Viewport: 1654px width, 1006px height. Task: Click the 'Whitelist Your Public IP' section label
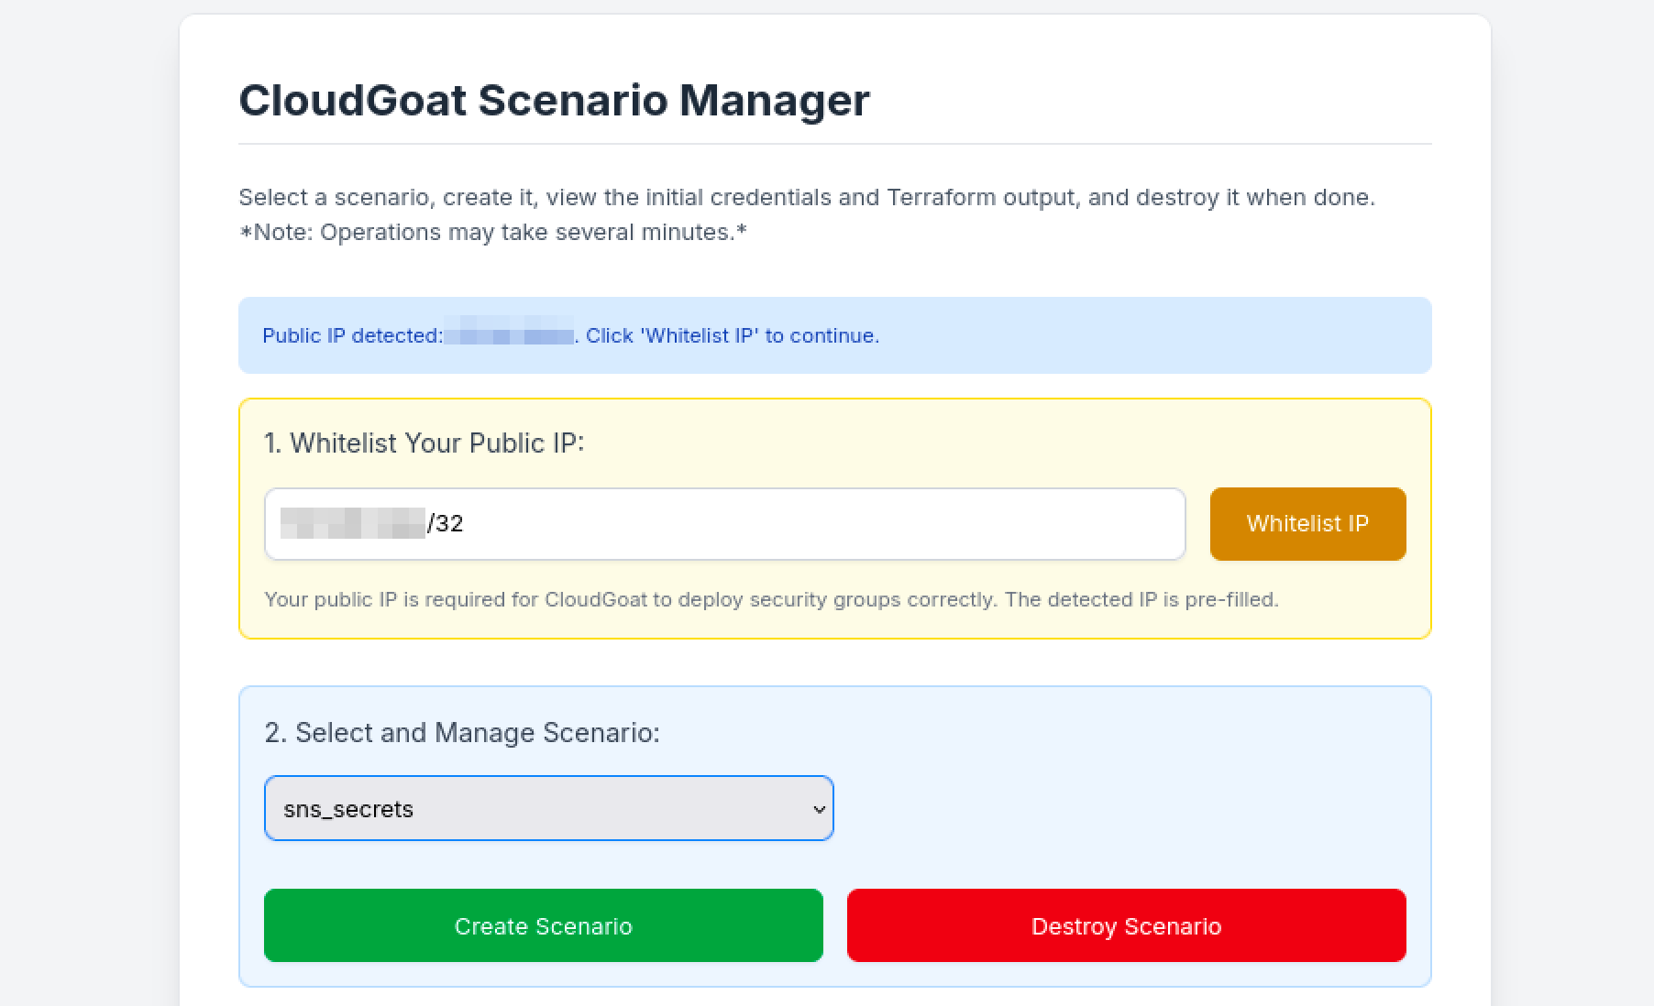[x=424, y=443]
